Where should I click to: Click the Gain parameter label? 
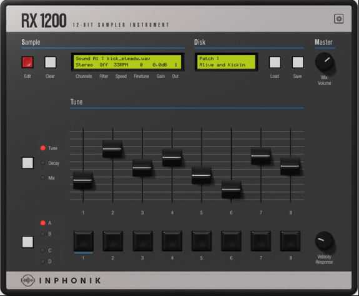(x=160, y=76)
